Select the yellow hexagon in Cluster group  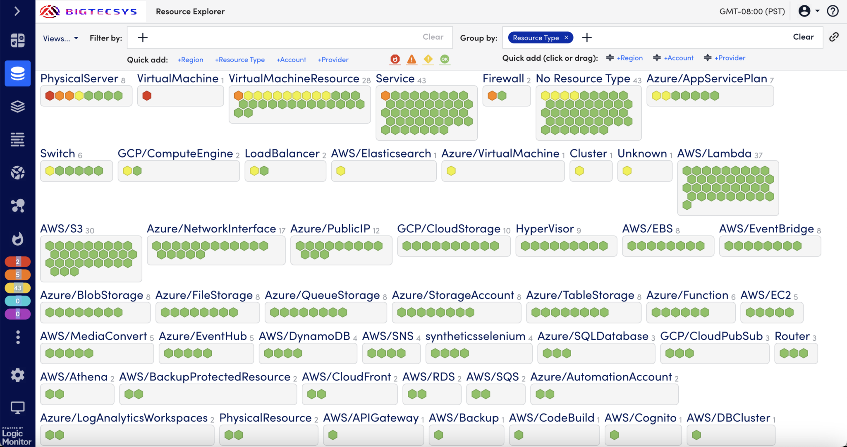tap(579, 171)
